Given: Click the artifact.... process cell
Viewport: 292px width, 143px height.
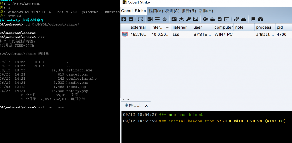Looking at the screenshot, I should (265, 34).
